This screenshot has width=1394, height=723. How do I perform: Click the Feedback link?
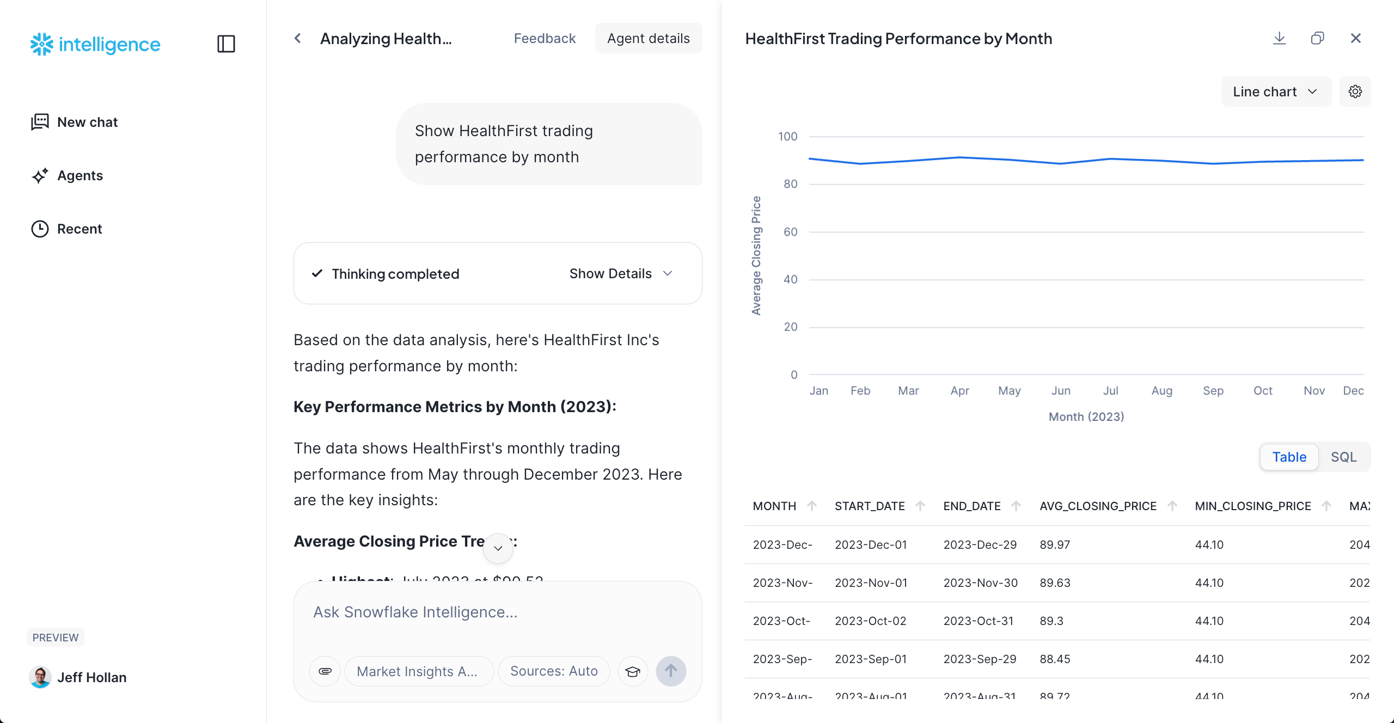[545, 38]
